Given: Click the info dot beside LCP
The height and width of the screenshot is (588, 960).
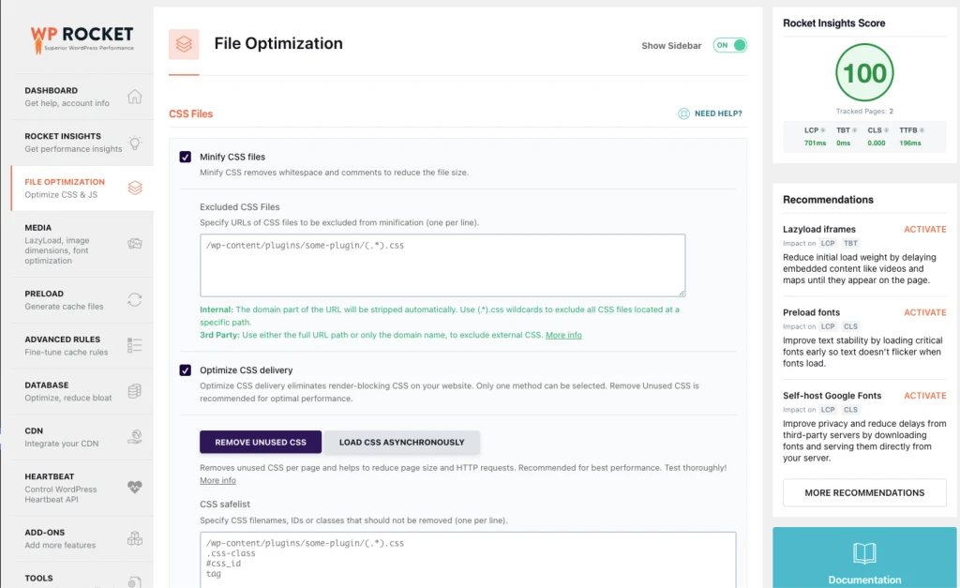Looking at the screenshot, I should click(823, 130).
